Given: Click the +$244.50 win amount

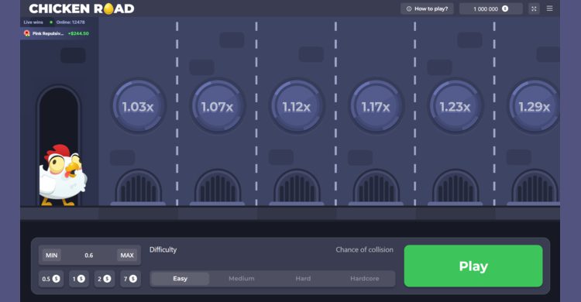Looking at the screenshot, I should click(78, 33).
